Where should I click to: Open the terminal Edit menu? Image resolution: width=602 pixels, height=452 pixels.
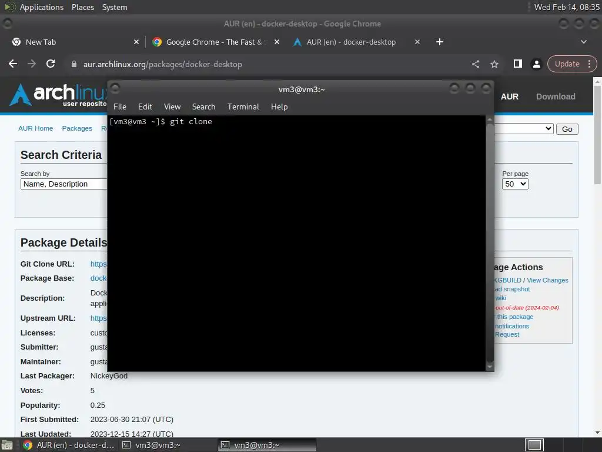[145, 107]
